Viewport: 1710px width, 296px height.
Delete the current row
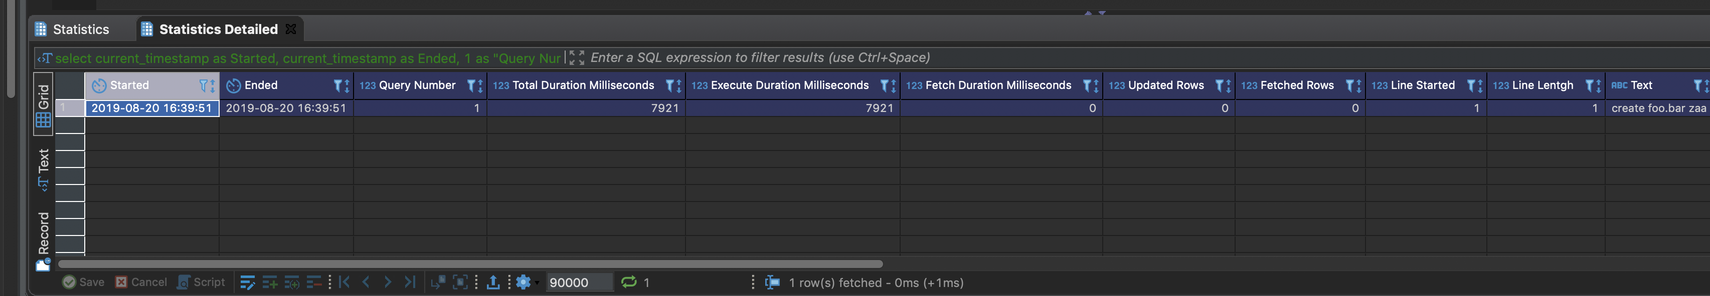pyautogui.click(x=314, y=282)
